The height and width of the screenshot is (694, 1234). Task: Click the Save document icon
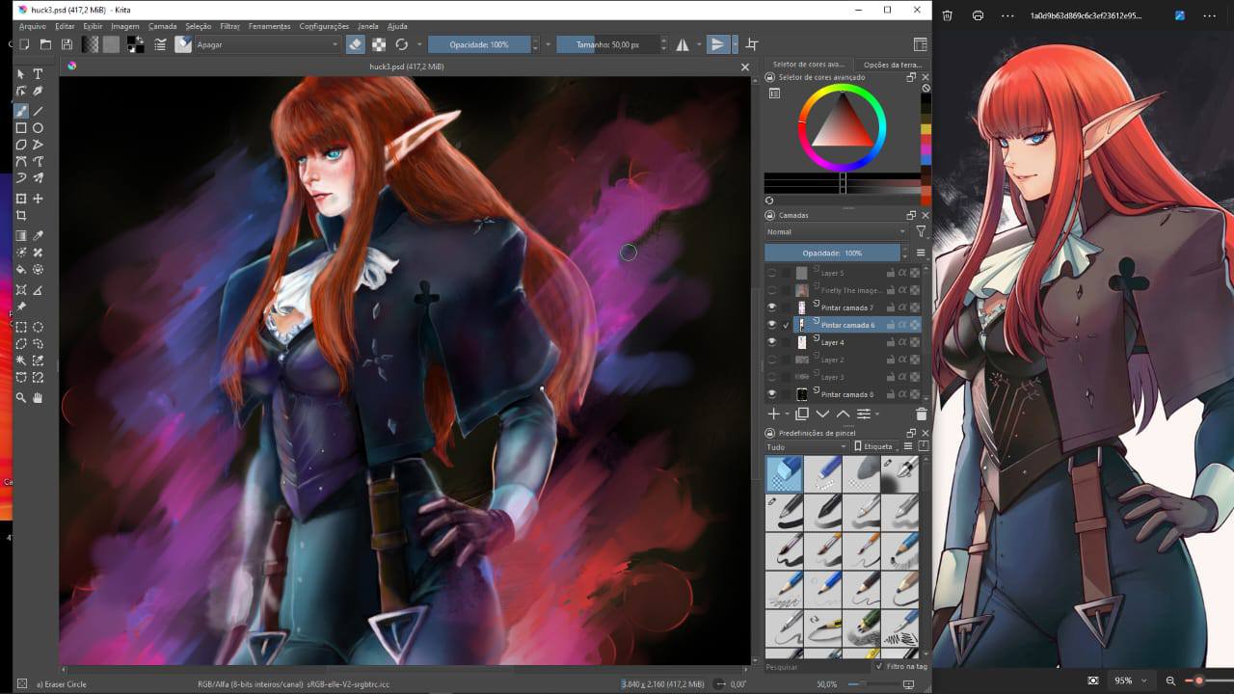point(67,44)
